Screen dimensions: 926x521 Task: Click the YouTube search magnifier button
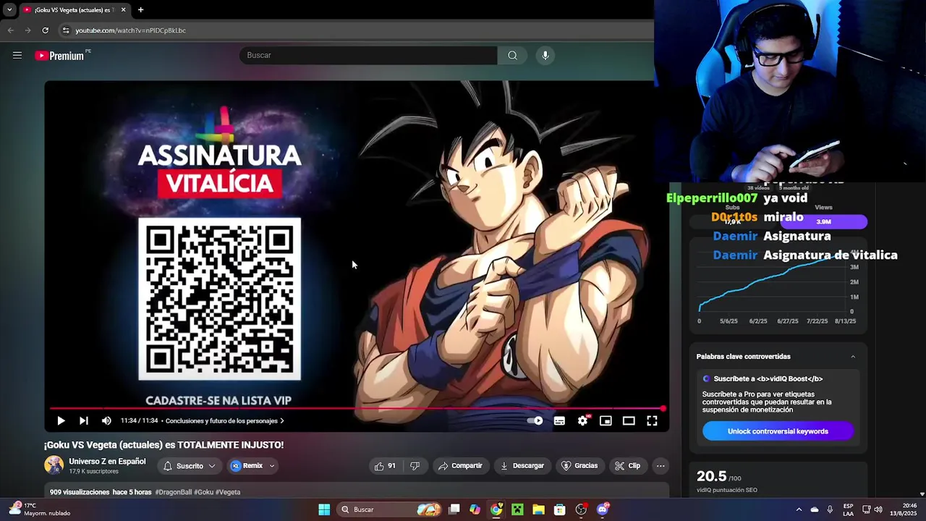(x=512, y=55)
